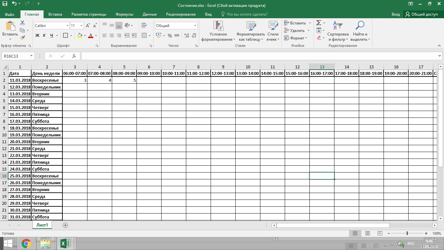Screen dimensions: 444x250
Task: Click the borders icon
Action: pyautogui.click(x=65, y=35)
